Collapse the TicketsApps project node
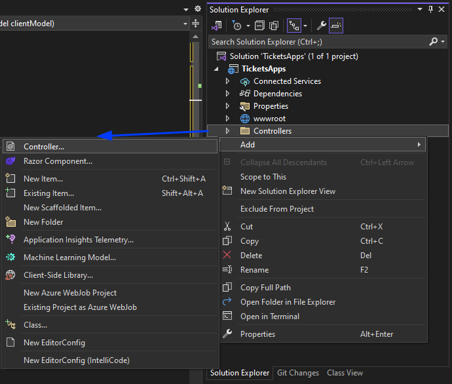This screenshot has width=452, height=384. tap(216, 69)
